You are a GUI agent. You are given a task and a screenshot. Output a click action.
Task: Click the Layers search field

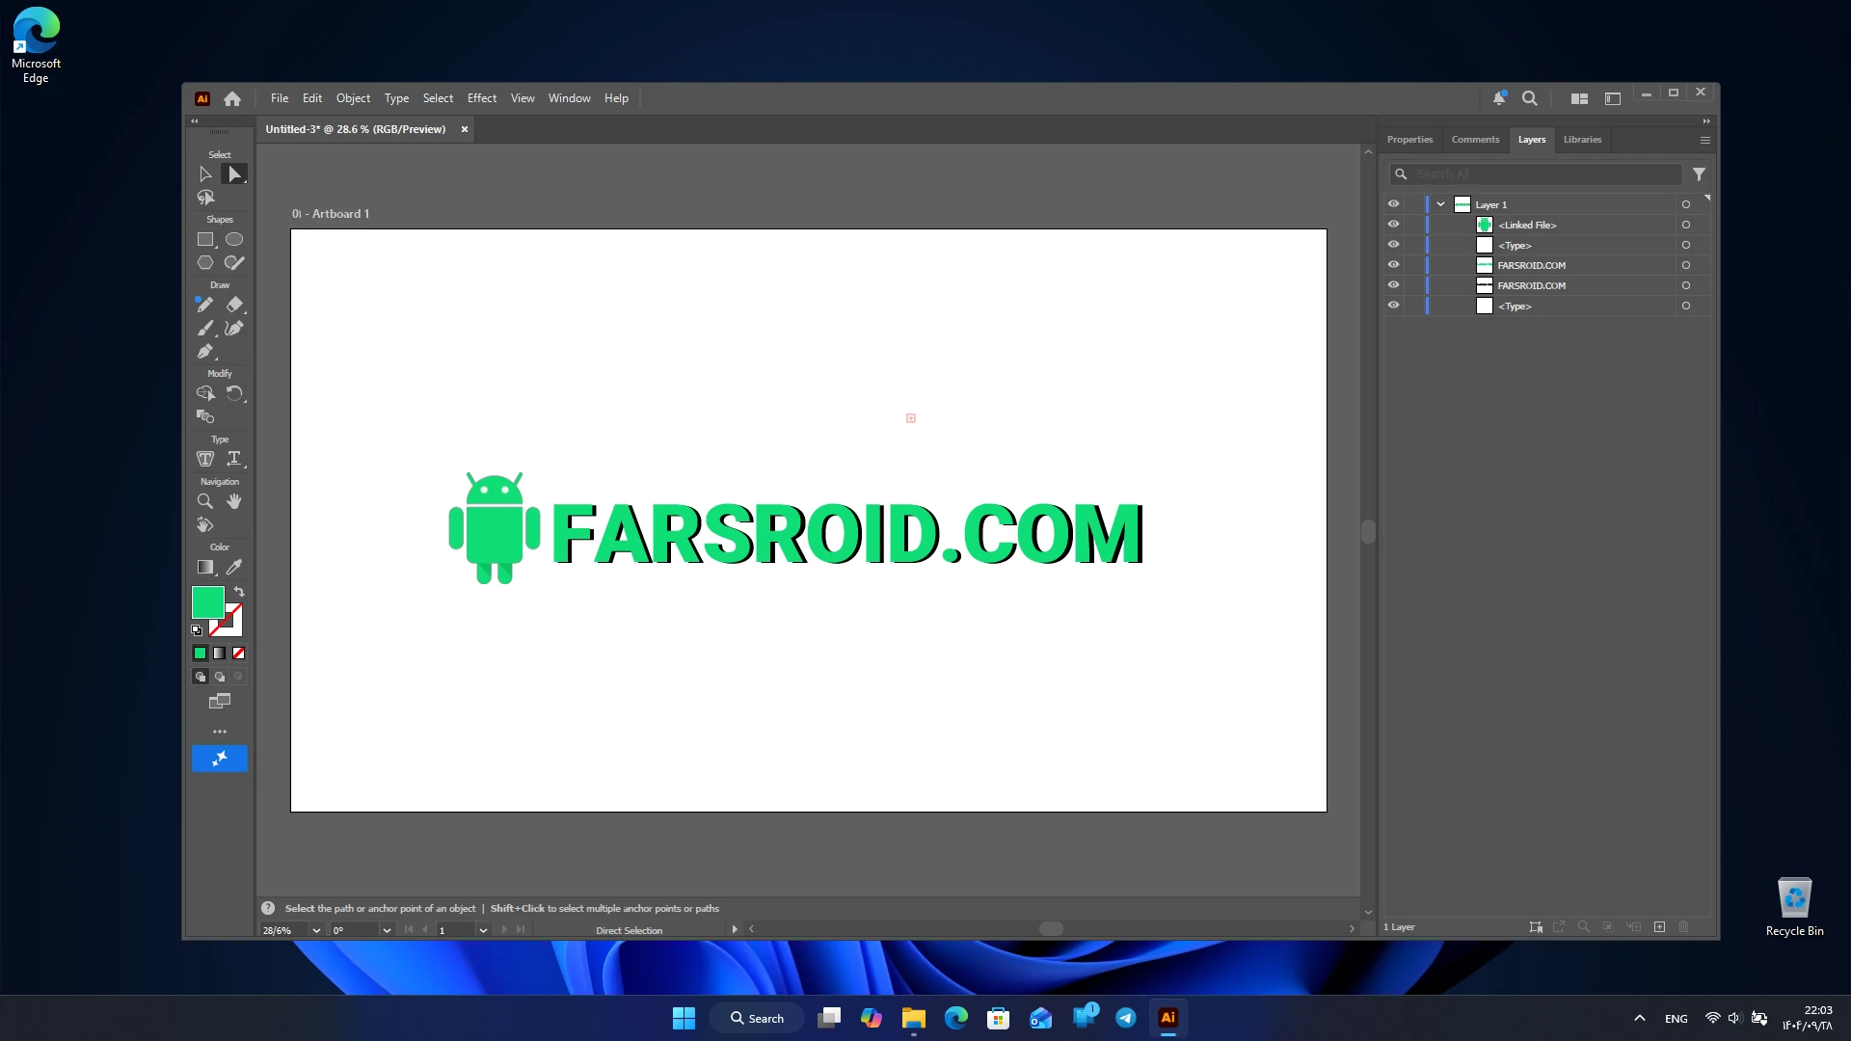[x=1537, y=174]
